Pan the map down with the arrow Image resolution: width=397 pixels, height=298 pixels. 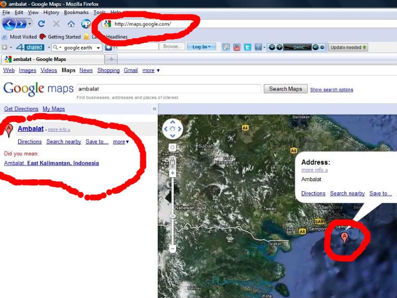[x=172, y=135]
